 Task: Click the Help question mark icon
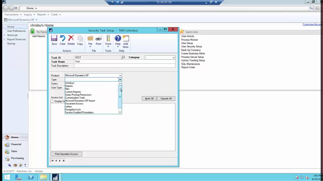tap(118, 38)
